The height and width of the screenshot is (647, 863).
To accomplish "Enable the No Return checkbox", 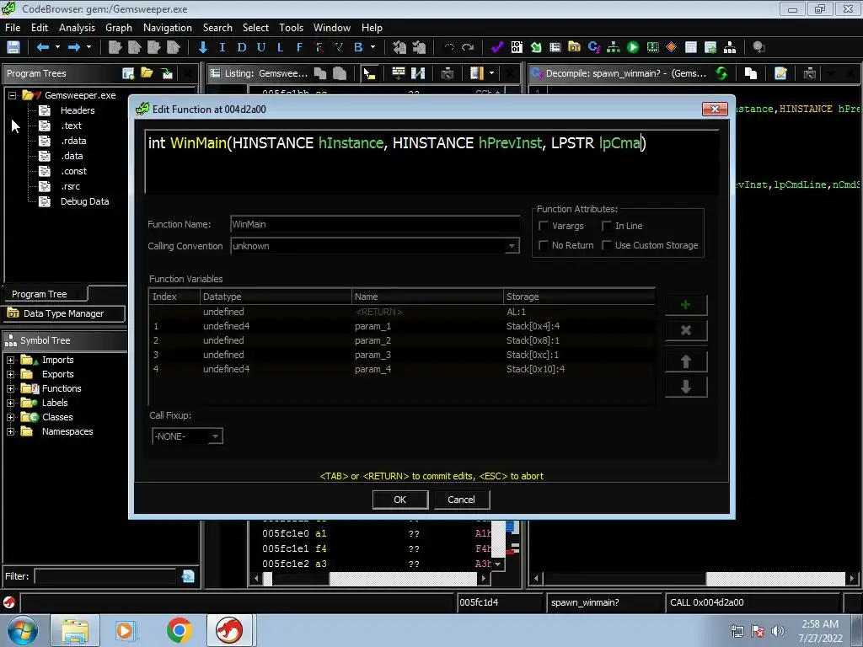I will [544, 245].
